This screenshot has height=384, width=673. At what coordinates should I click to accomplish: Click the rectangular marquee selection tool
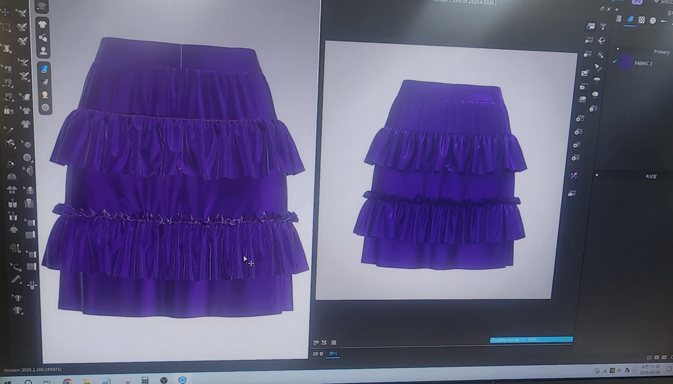(x=6, y=27)
